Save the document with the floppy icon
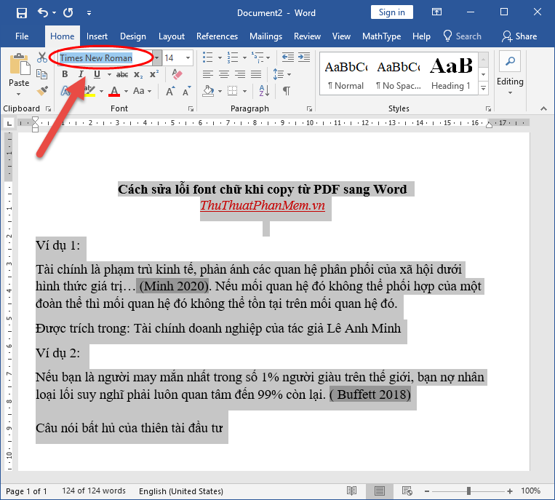 22,13
